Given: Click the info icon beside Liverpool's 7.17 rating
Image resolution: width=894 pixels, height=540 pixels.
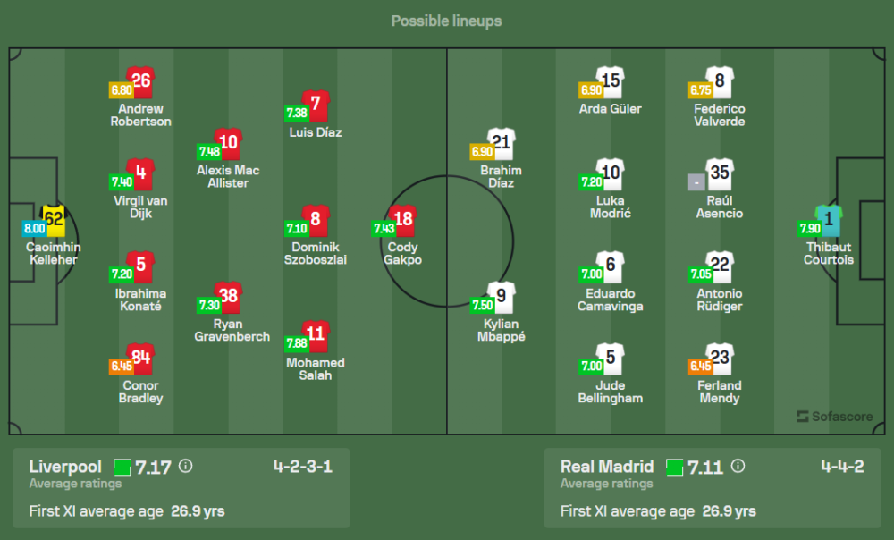Looking at the screenshot, I should 185,466.
